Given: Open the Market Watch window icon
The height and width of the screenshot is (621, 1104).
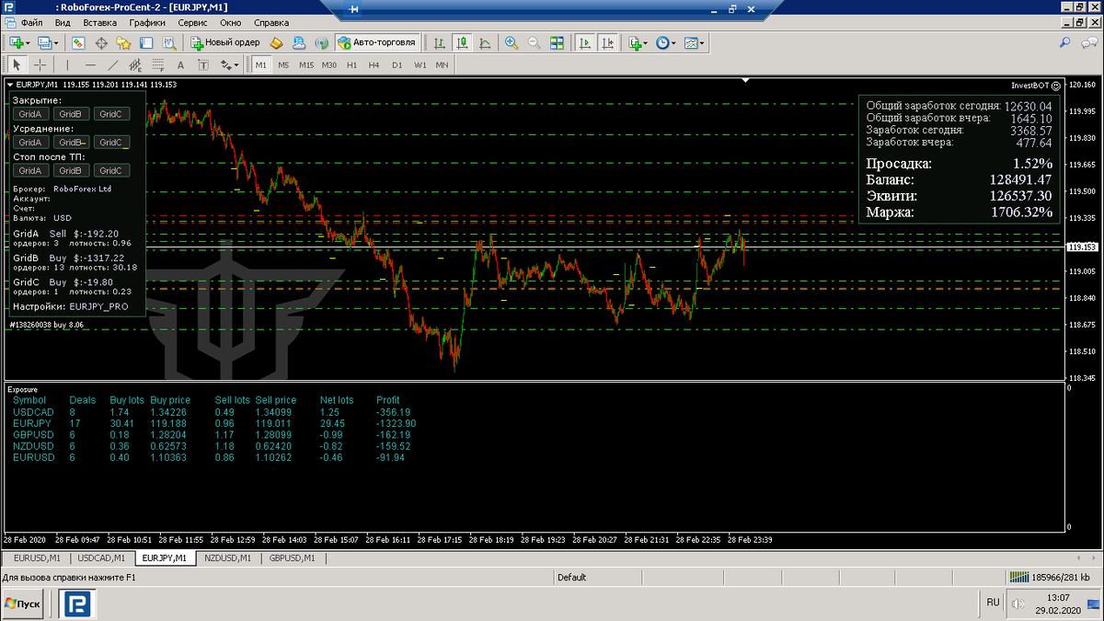Looking at the screenshot, I should [78, 42].
